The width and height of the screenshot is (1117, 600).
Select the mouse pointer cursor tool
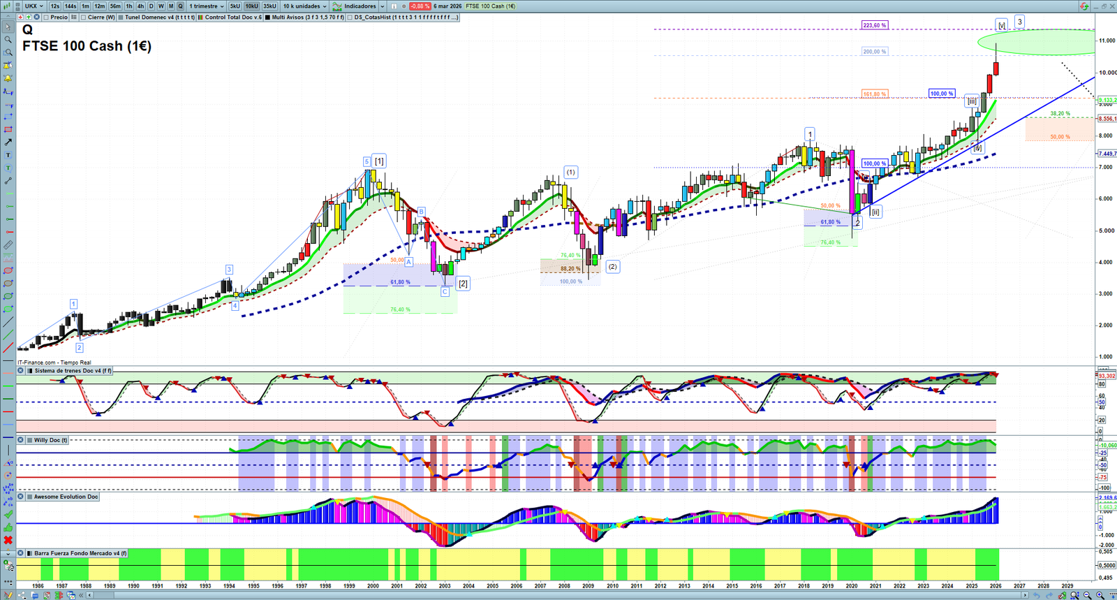[8, 27]
